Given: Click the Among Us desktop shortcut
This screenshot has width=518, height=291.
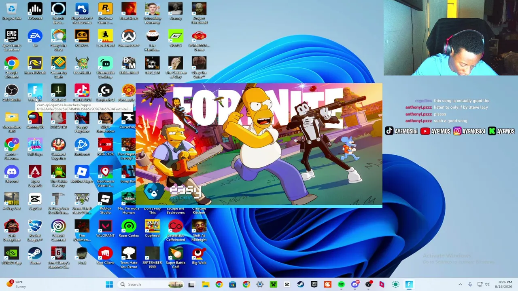Looking at the screenshot, I should pyautogui.click(x=35, y=120).
